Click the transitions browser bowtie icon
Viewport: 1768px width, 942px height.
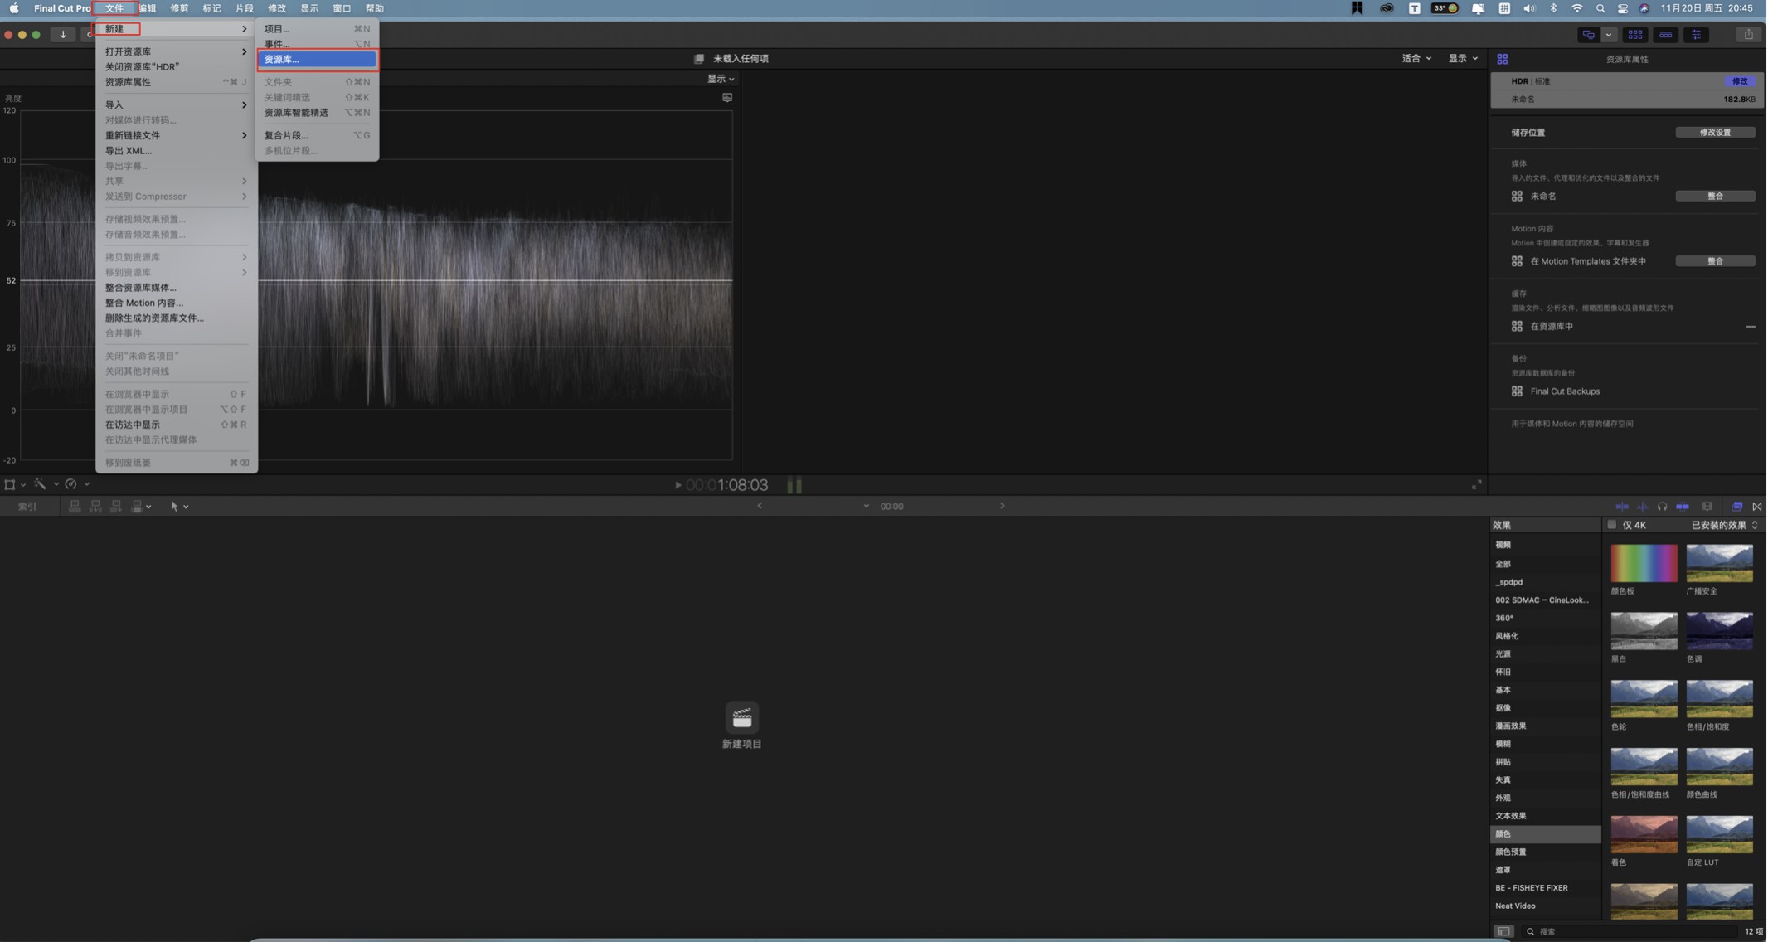(x=1757, y=507)
